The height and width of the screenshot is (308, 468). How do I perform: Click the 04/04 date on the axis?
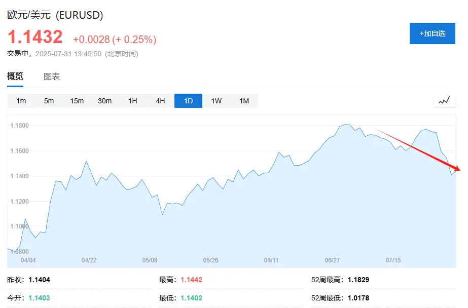point(28,260)
